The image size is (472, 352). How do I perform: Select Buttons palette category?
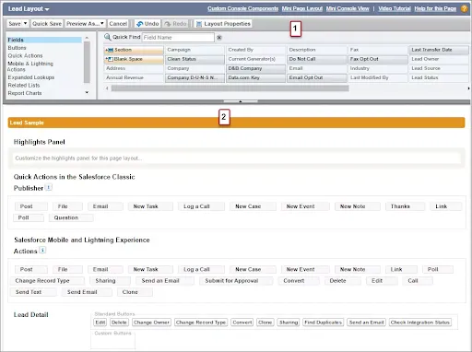click(x=17, y=48)
